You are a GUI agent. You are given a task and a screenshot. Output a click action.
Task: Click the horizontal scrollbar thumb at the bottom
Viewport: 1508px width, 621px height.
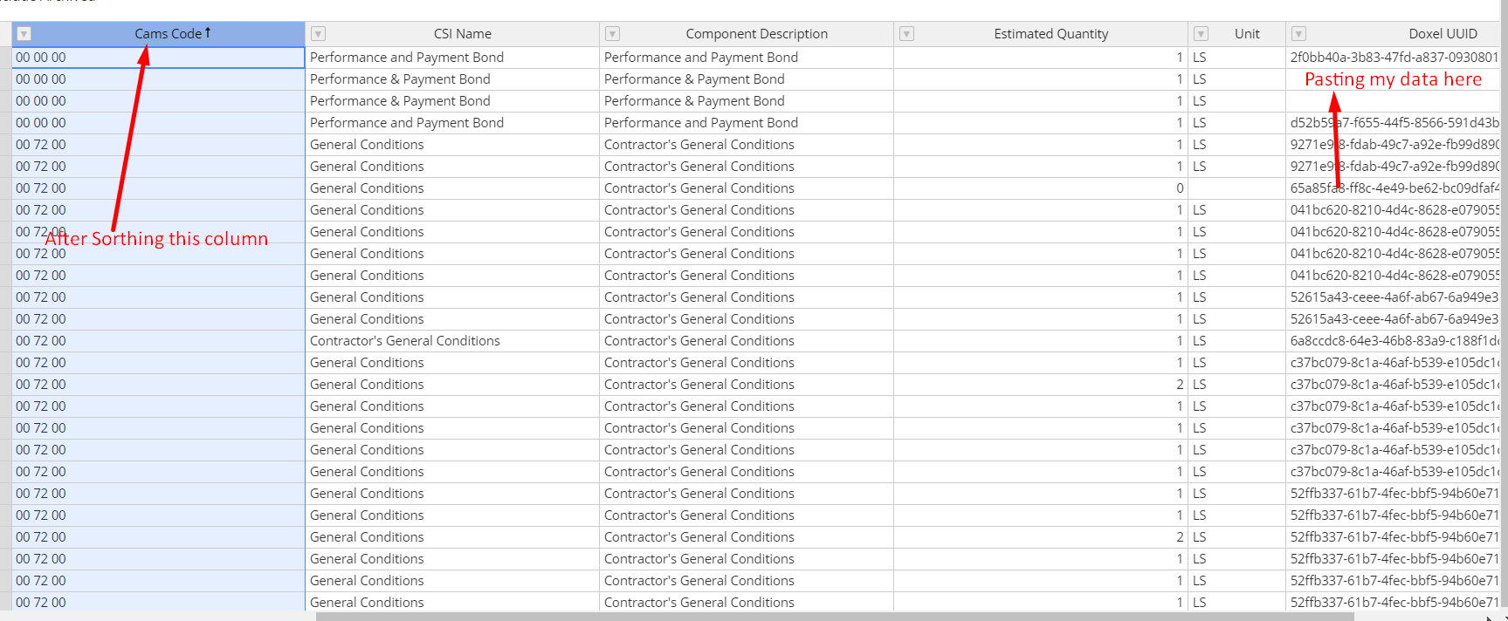[x=835, y=617]
